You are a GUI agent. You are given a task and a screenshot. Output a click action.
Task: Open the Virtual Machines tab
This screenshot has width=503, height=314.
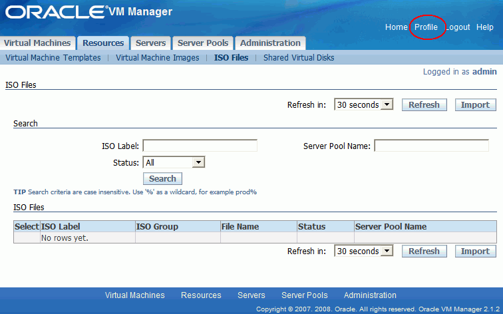point(37,43)
